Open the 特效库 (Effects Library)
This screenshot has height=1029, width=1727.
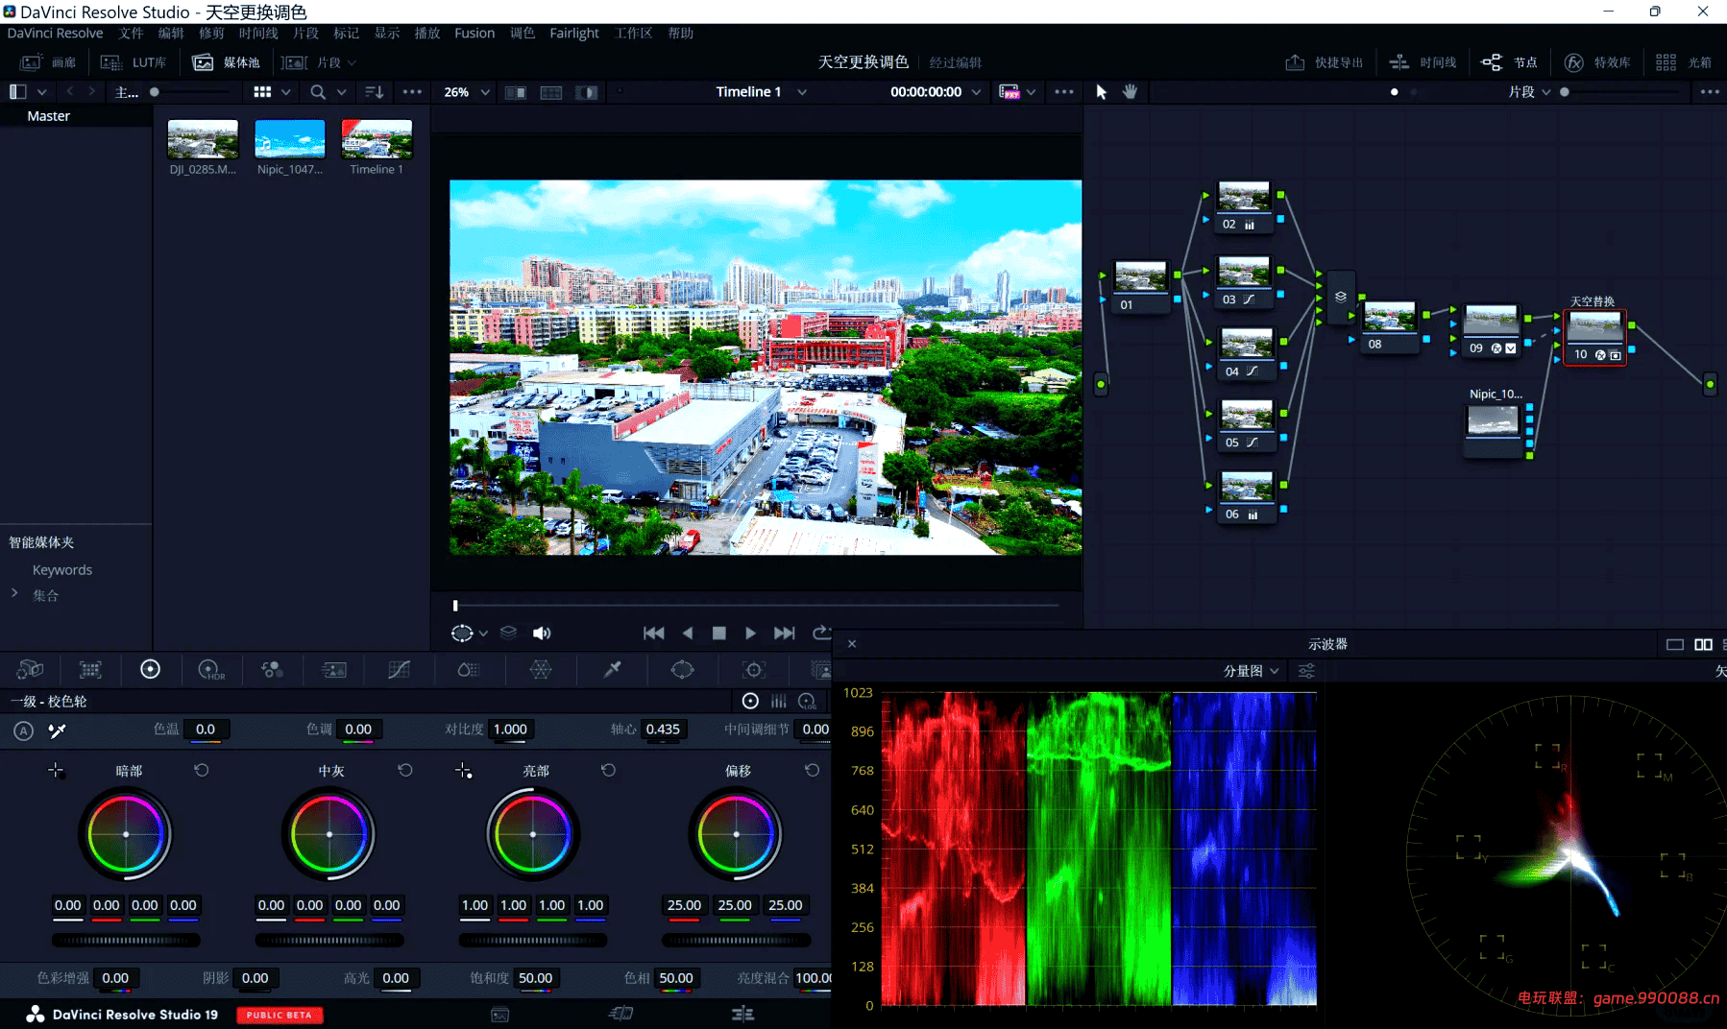point(1599,61)
